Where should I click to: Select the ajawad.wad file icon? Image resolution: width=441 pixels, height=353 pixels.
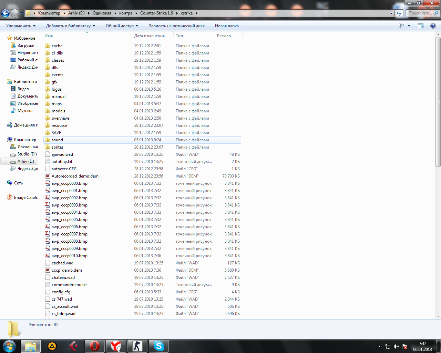48,154
